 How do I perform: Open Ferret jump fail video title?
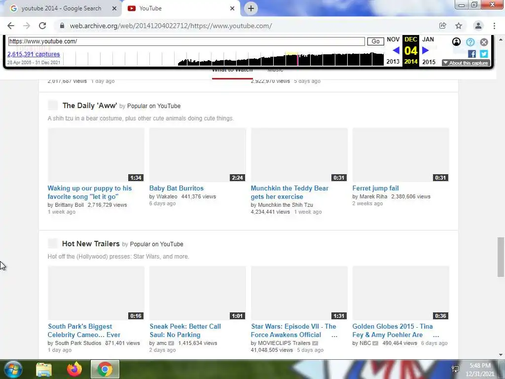point(375,188)
